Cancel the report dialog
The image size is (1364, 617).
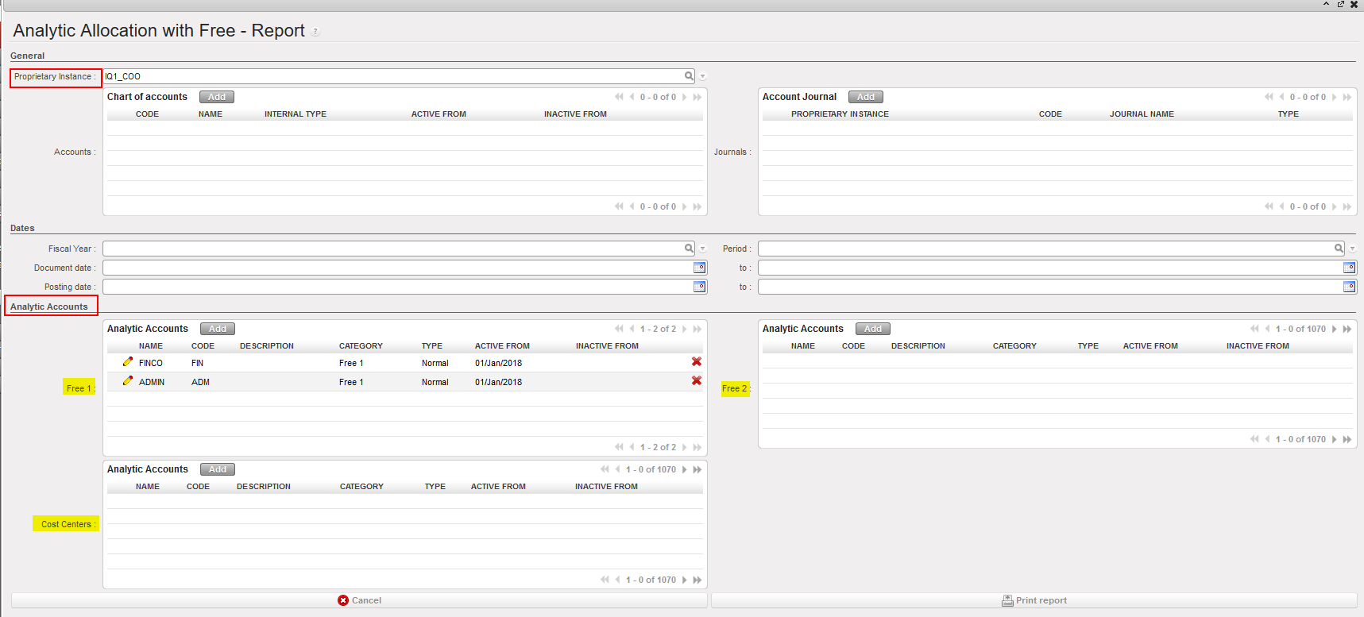point(359,600)
